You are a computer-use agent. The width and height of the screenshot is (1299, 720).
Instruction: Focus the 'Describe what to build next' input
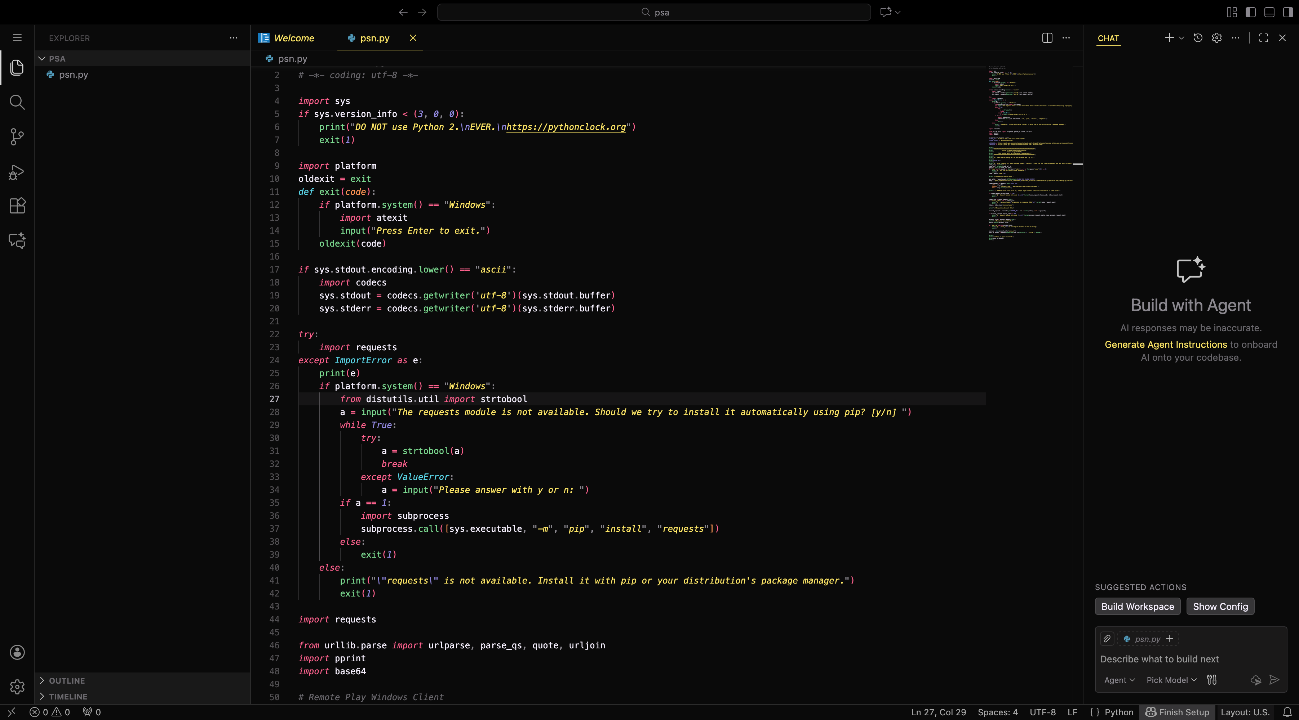pos(1190,659)
